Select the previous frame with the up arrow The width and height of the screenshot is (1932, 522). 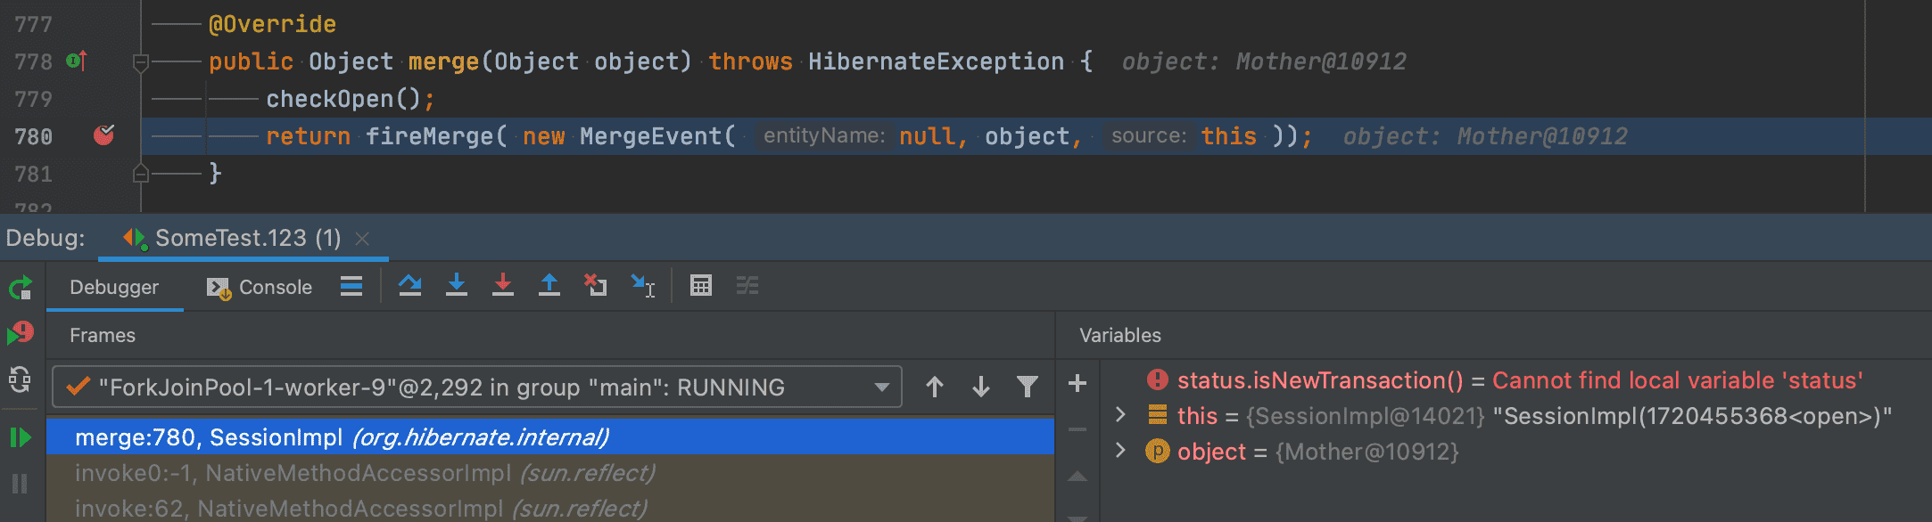[x=935, y=387]
